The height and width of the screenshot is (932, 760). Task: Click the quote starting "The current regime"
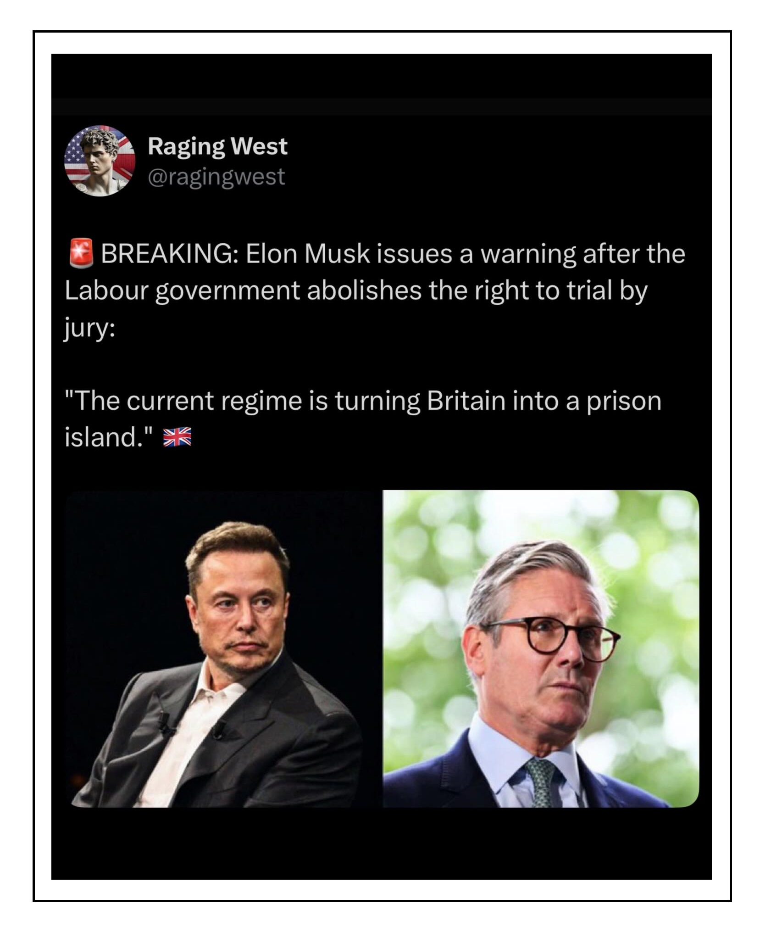tap(362, 401)
